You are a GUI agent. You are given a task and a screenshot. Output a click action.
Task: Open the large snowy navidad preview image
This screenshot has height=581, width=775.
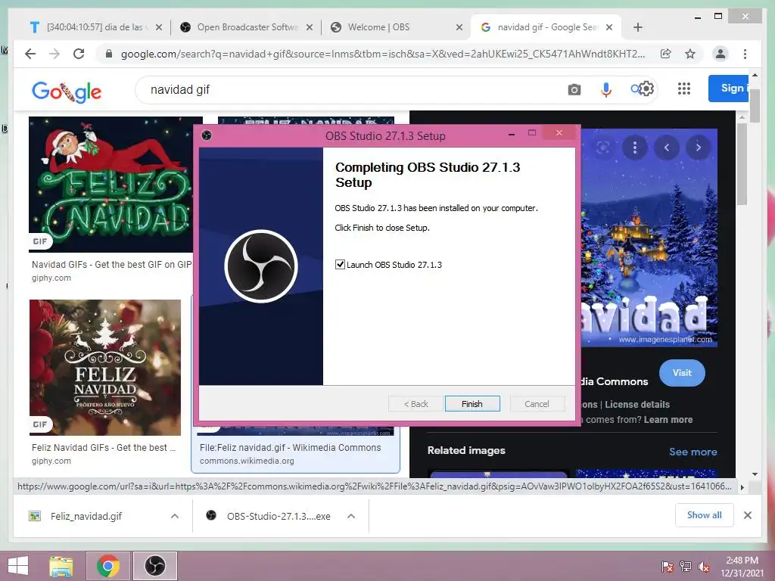(x=649, y=237)
